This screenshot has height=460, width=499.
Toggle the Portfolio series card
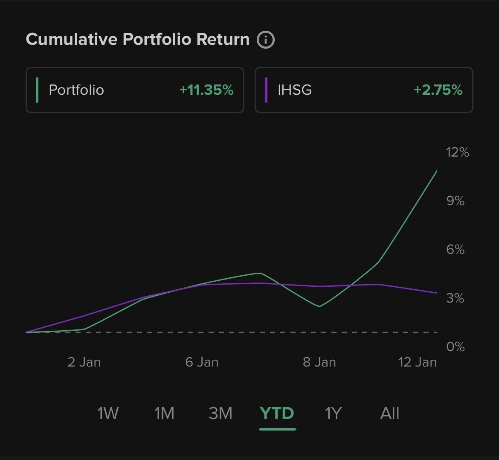click(x=135, y=90)
